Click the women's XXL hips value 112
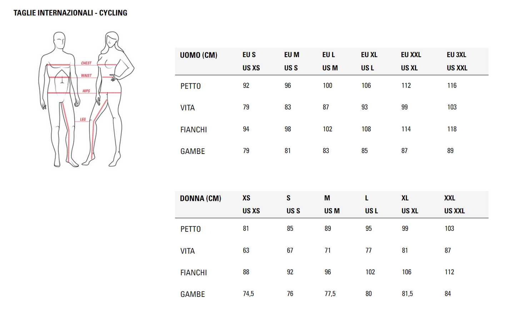This screenshot has height=314, width=516. click(450, 272)
